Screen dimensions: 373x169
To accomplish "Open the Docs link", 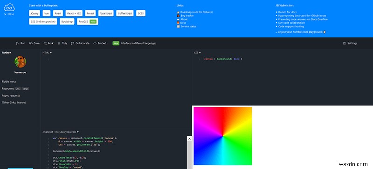I will [x=183, y=23].
